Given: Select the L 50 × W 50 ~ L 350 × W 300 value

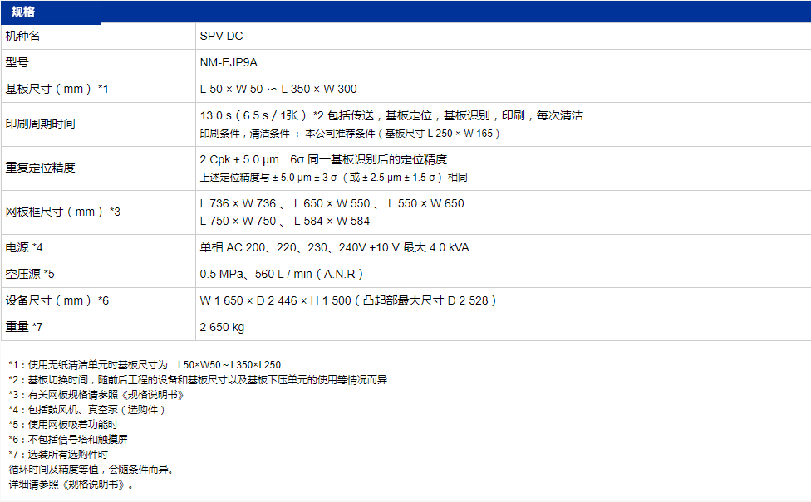Looking at the screenshot, I should 278,89.
